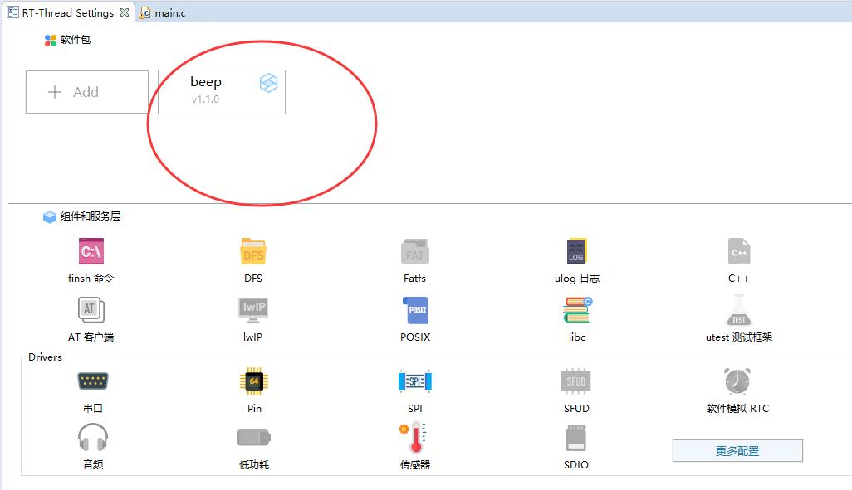Image resolution: width=852 pixels, height=490 pixels.
Task: Select the 软件模拟 RTC clock icon
Action: coord(737,381)
